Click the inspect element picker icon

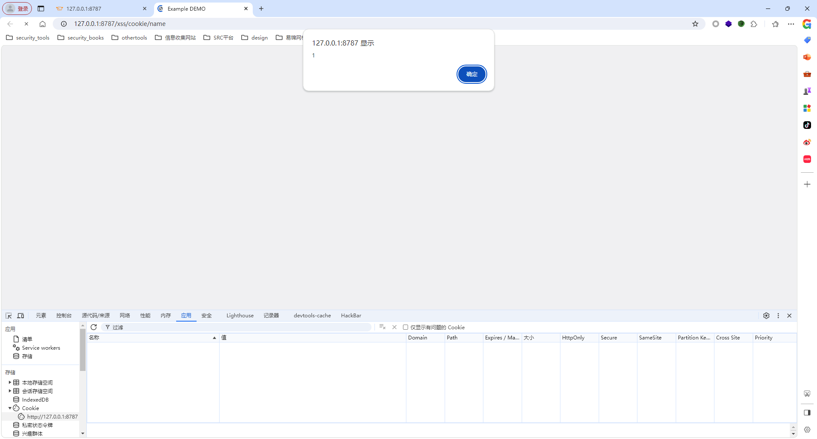9,316
